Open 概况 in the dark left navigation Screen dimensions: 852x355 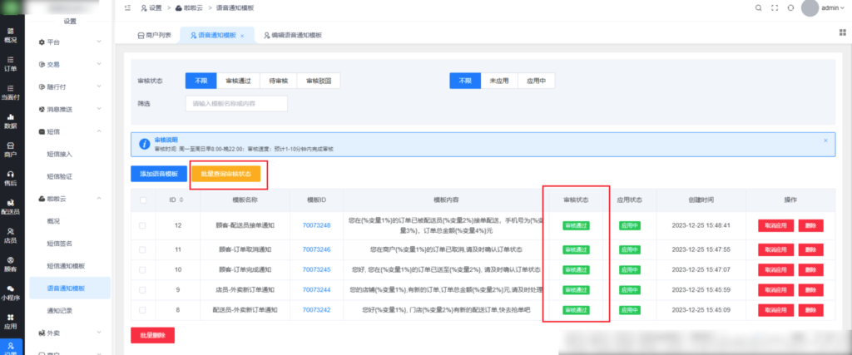point(11,35)
